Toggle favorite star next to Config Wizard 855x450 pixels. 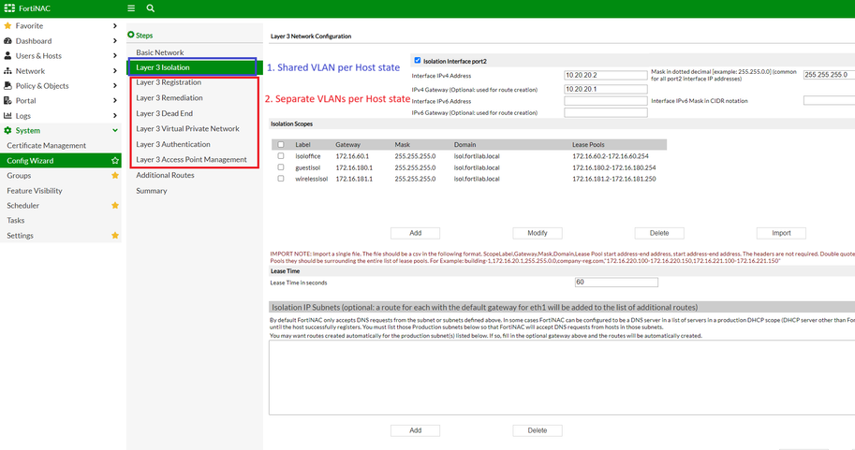pyautogui.click(x=115, y=161)
